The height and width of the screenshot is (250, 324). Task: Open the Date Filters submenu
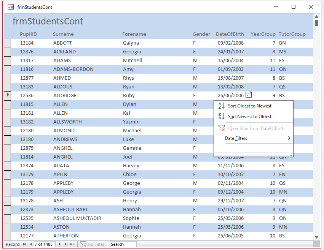(x=236, y=138)
